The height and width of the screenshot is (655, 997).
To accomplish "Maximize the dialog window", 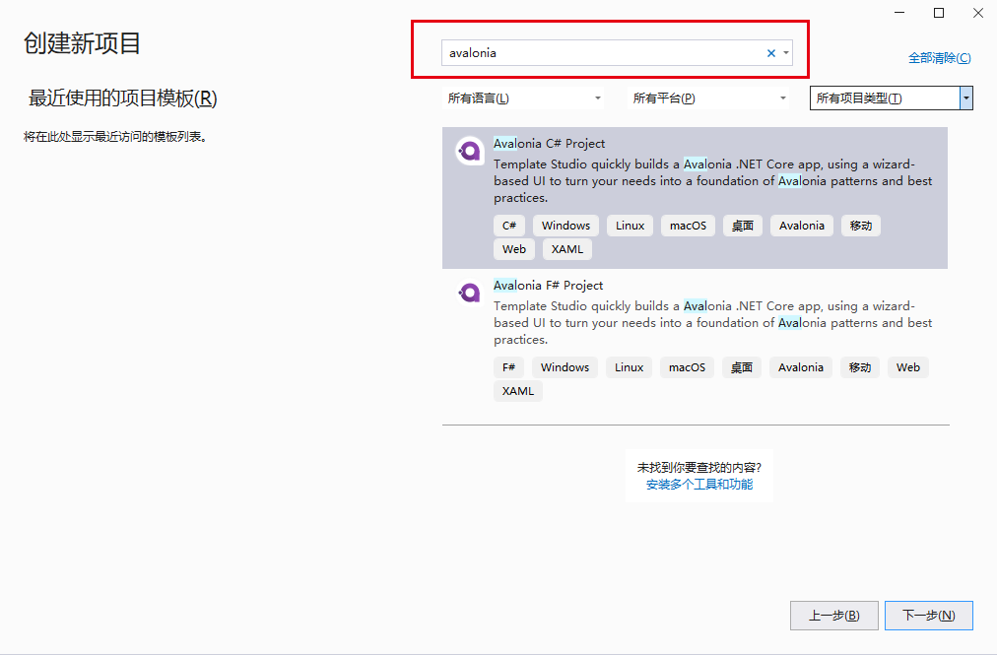I will click(939, 13).
